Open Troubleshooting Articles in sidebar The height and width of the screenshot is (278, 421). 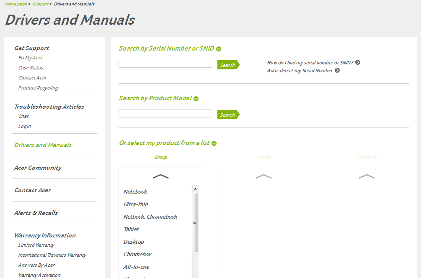[49, 107]
